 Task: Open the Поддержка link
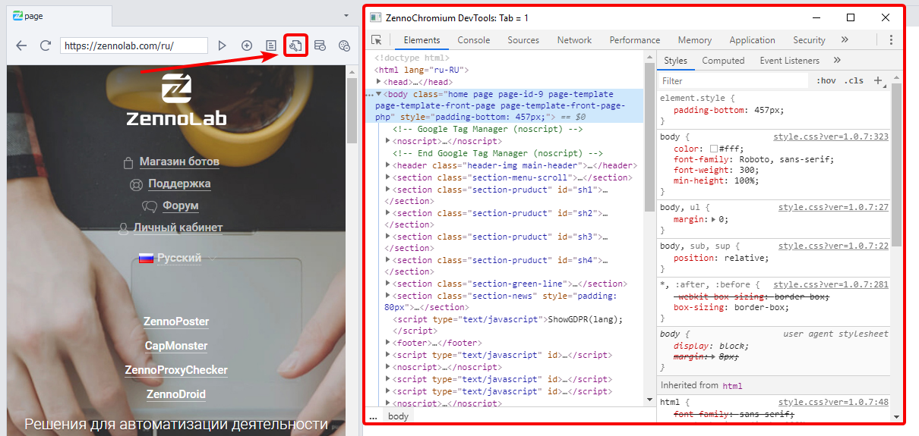click(x=179, y=183)
